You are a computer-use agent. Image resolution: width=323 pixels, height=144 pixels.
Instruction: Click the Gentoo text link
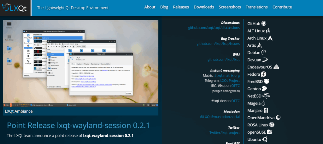pos(254,89)
